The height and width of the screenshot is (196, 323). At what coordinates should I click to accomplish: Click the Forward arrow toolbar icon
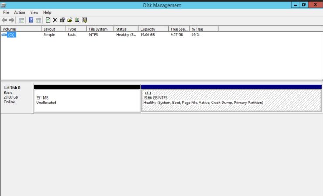coord(11,20)
